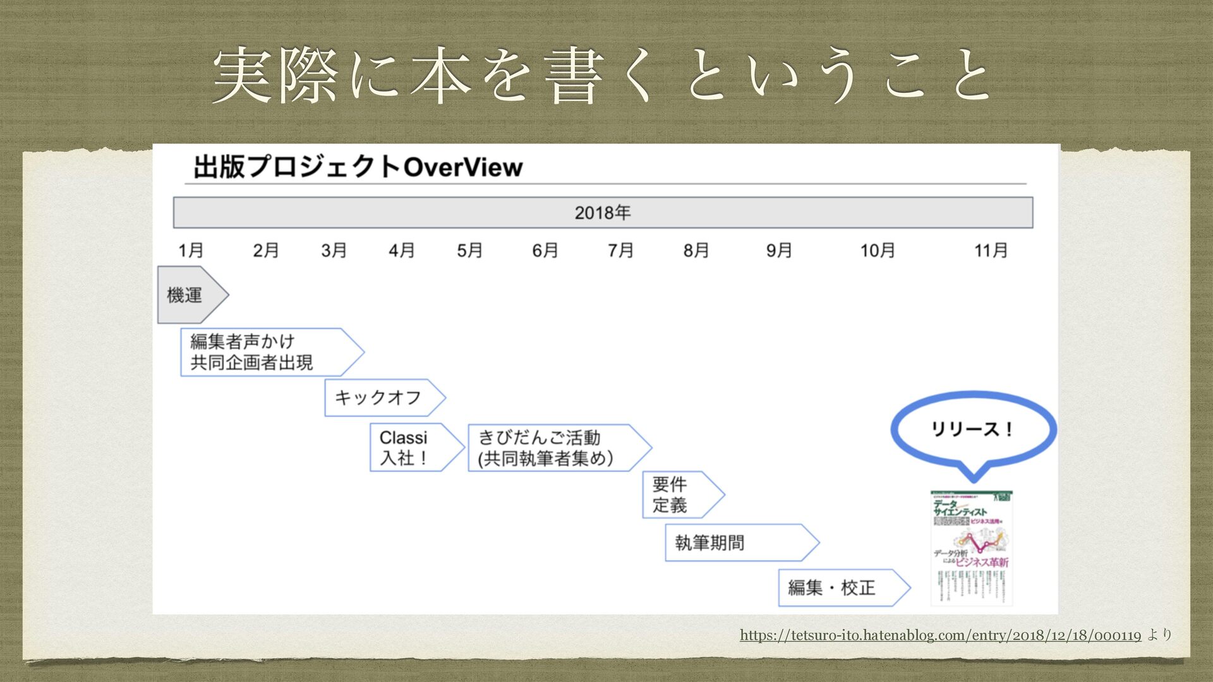Select the 機運 gray arrow shape
Screen dimensions: 1213x682
tap(188, 295)
